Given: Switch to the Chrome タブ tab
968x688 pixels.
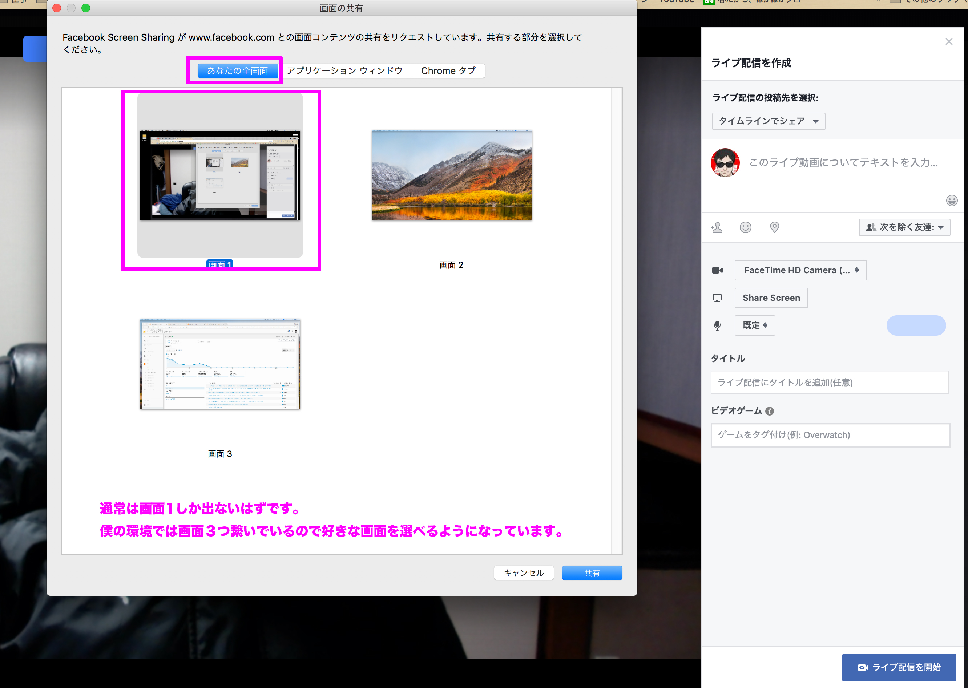Looking at the screenshot, I should [x=448, y=71].
